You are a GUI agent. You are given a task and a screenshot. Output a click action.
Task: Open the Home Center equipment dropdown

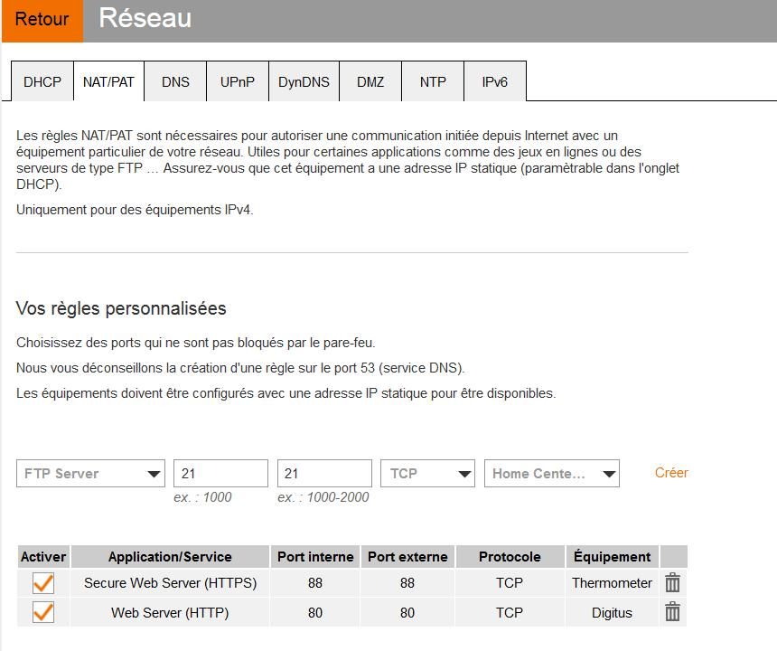coord(552,474)
